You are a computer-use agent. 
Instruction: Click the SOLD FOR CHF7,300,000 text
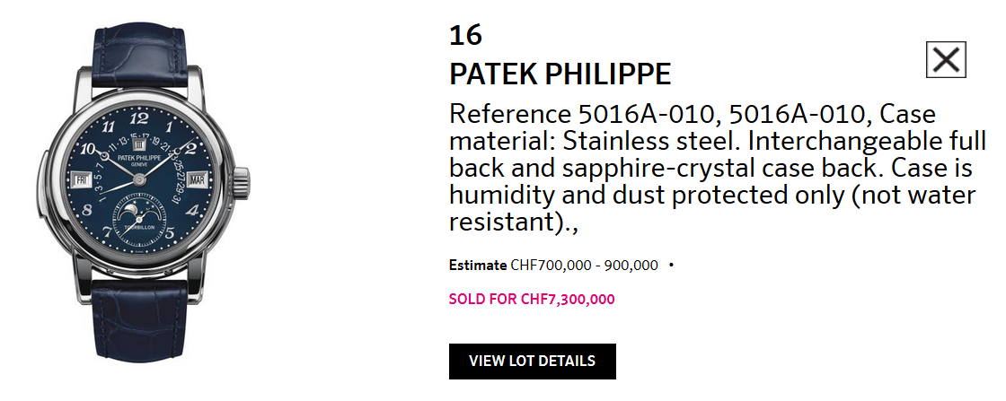532,300
